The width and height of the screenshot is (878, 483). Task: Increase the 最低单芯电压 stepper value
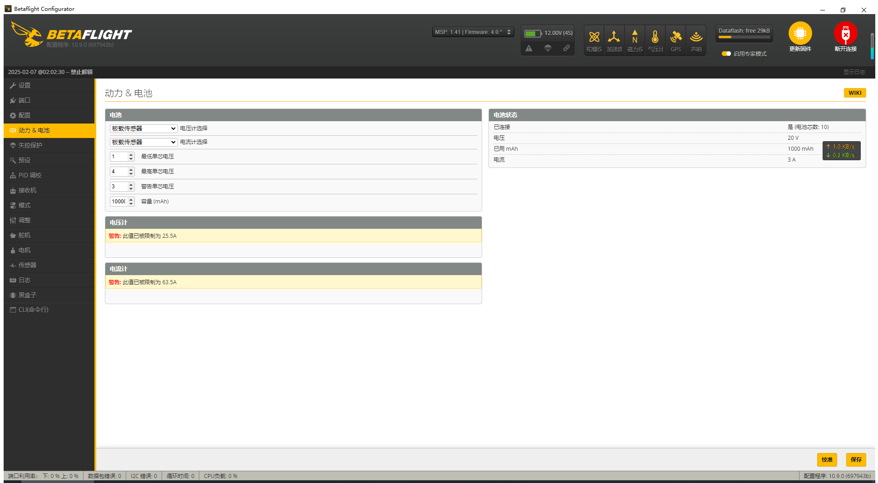131,155
